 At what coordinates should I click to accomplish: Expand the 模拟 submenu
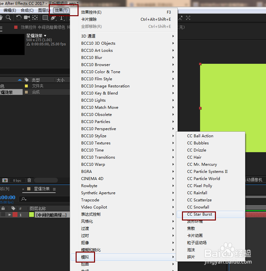click(x=123, y=257)
